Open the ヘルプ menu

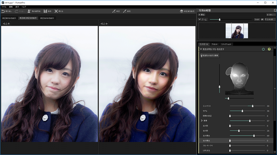[x=24, y=7]
